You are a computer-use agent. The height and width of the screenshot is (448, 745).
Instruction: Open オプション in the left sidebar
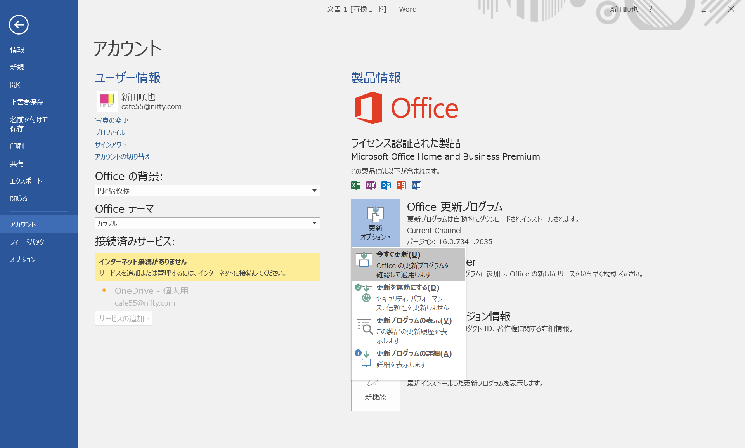[23, 259]
